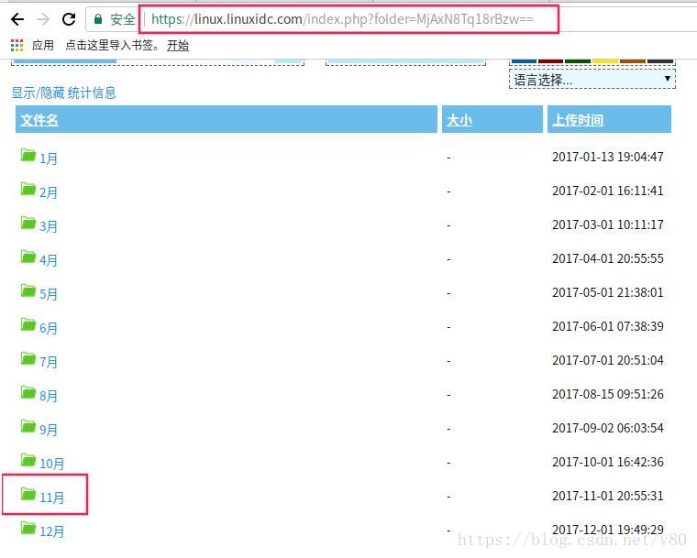This screenshot has height=558, width=697.
Task: Open the 2月 folder link
Action: click(49, 192)
